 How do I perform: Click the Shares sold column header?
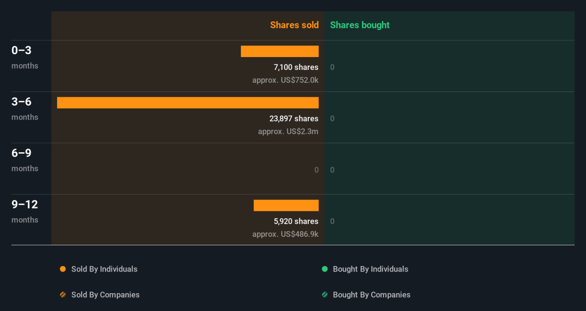tap(294, 25)
